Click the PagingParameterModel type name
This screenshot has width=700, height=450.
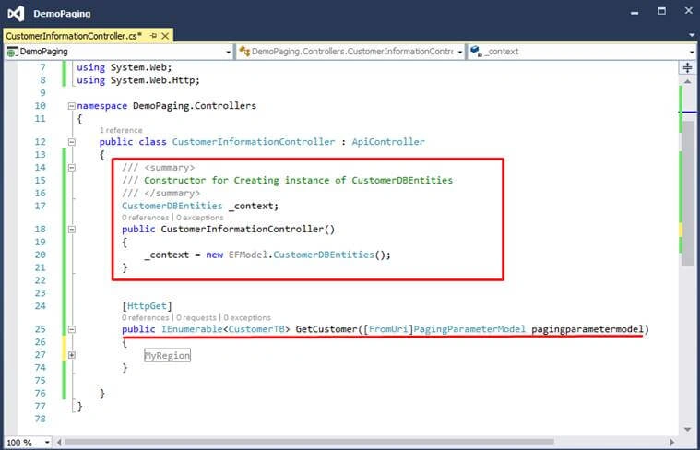[469, 329]
